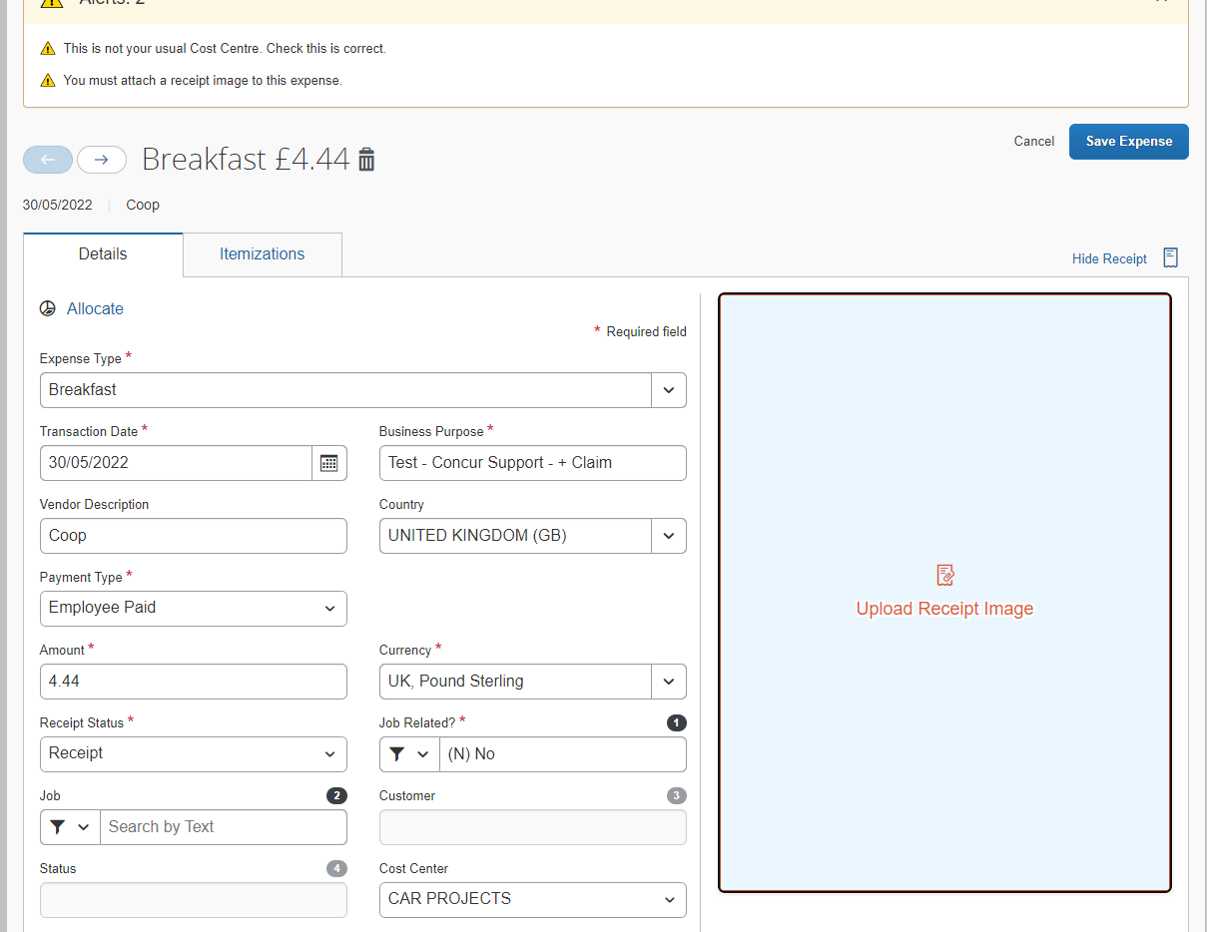Click the Upload Receipt Image icon
Image resolution: width=1207 pixels, height=932 pixels.
click(943, 575)
